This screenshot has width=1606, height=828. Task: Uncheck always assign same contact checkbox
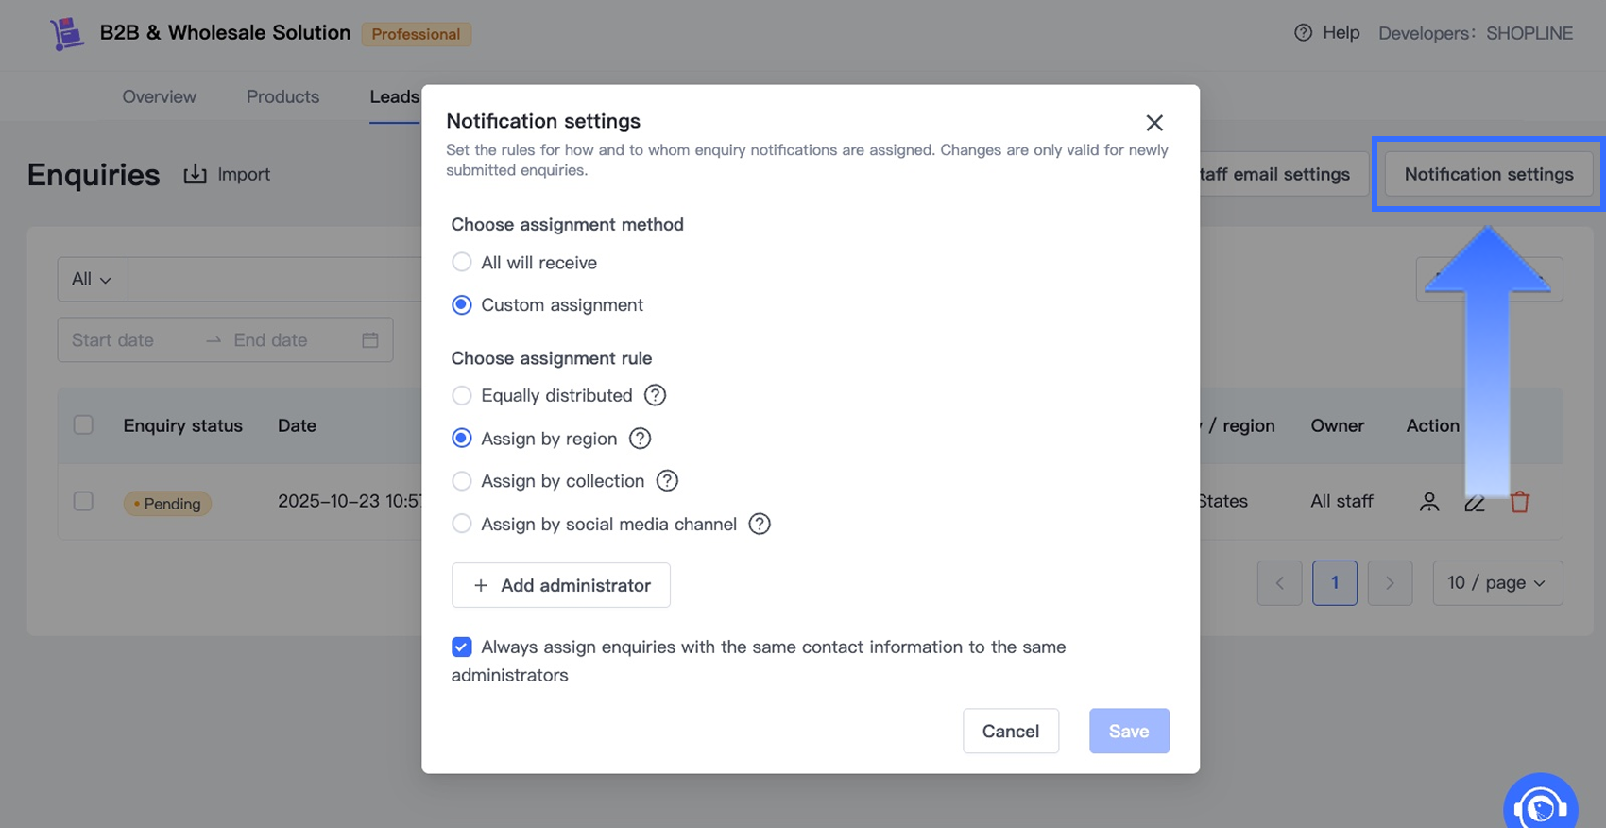pyautogui.click(x=462, y=647)
